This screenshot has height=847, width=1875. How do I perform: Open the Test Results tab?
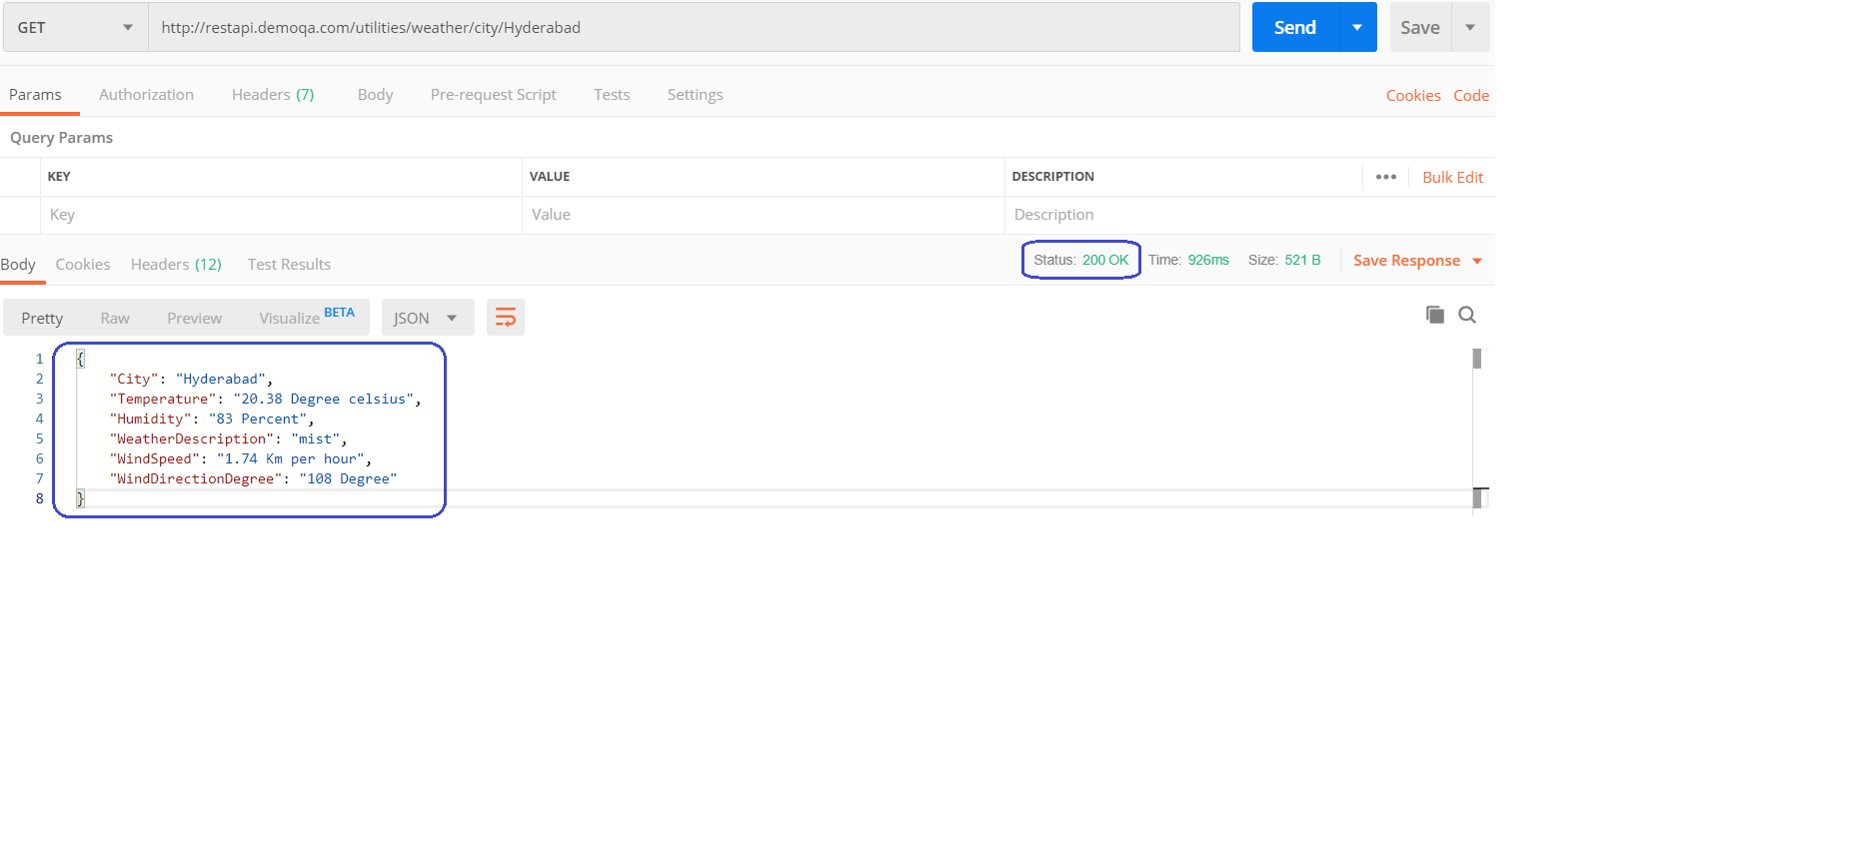[289, 265]
